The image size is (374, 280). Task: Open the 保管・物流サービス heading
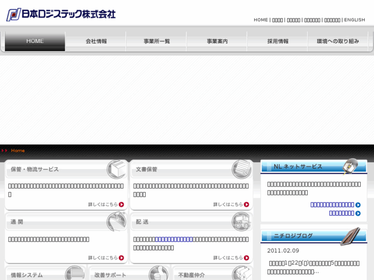click(34, 169)
